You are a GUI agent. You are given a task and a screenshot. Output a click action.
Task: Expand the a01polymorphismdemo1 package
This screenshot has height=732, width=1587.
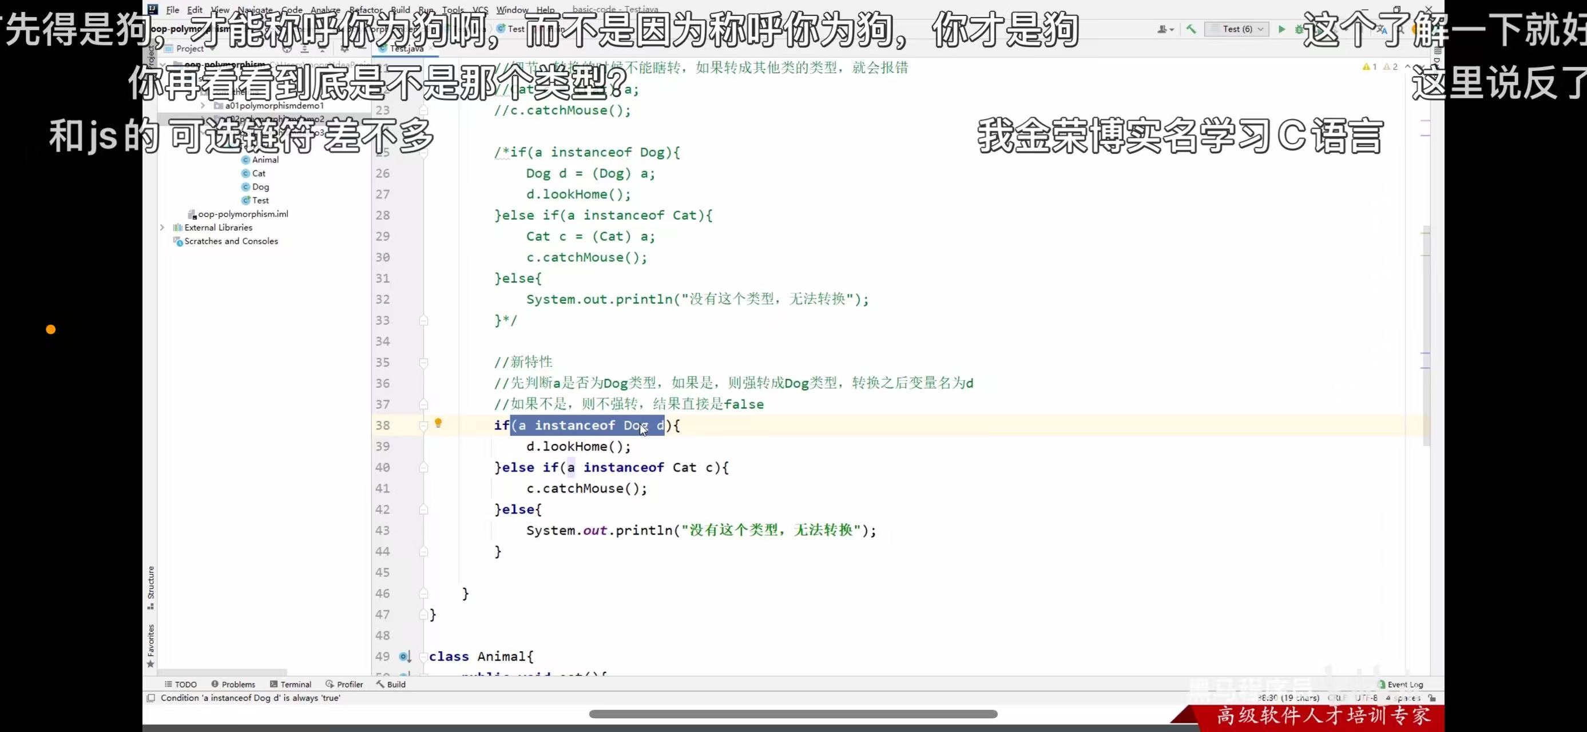203,105
